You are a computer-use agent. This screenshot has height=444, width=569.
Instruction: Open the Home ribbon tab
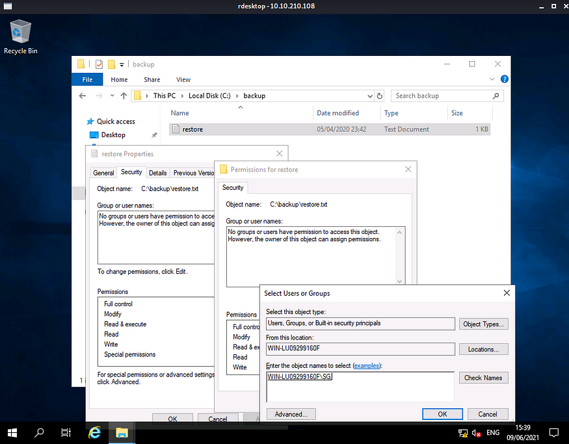point(119,79)
